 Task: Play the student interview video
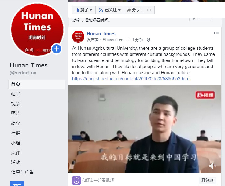tap(145, 129)
